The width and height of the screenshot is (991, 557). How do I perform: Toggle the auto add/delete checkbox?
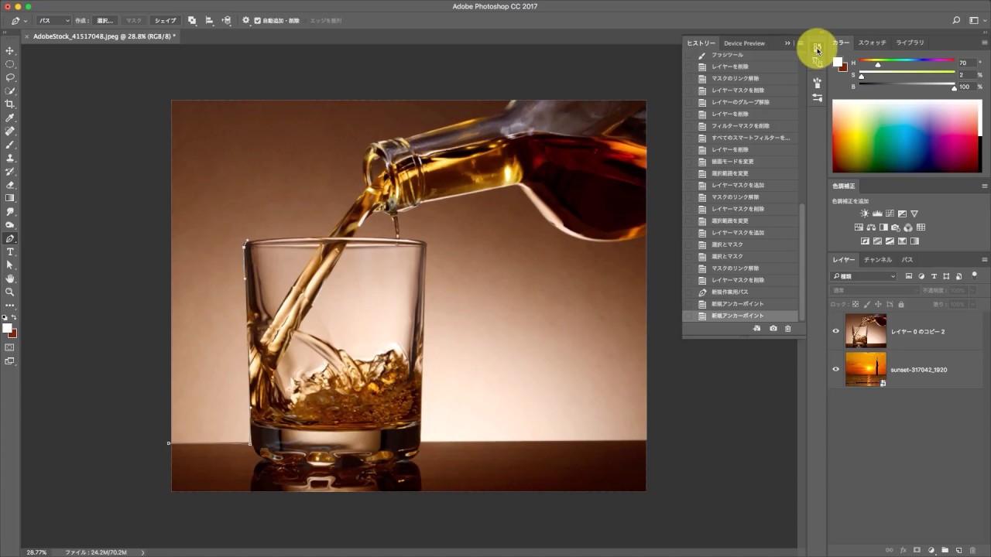point(258,20)
